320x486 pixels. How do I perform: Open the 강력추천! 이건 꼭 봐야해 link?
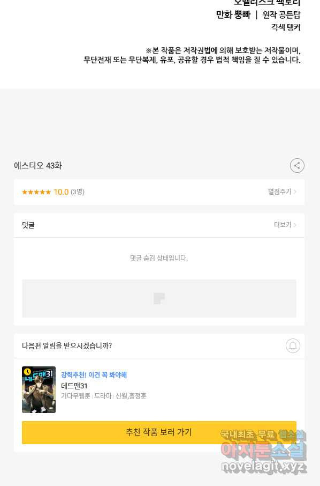point(94,375)
